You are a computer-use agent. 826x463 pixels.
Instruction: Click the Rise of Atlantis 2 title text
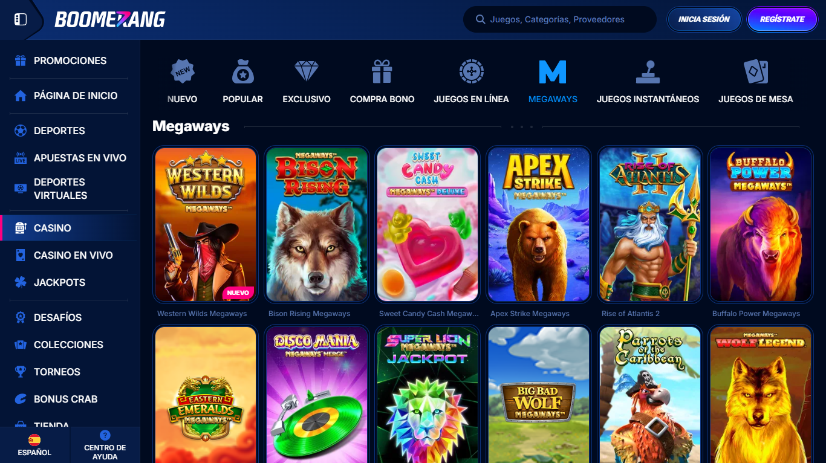[x=631, y=314]
